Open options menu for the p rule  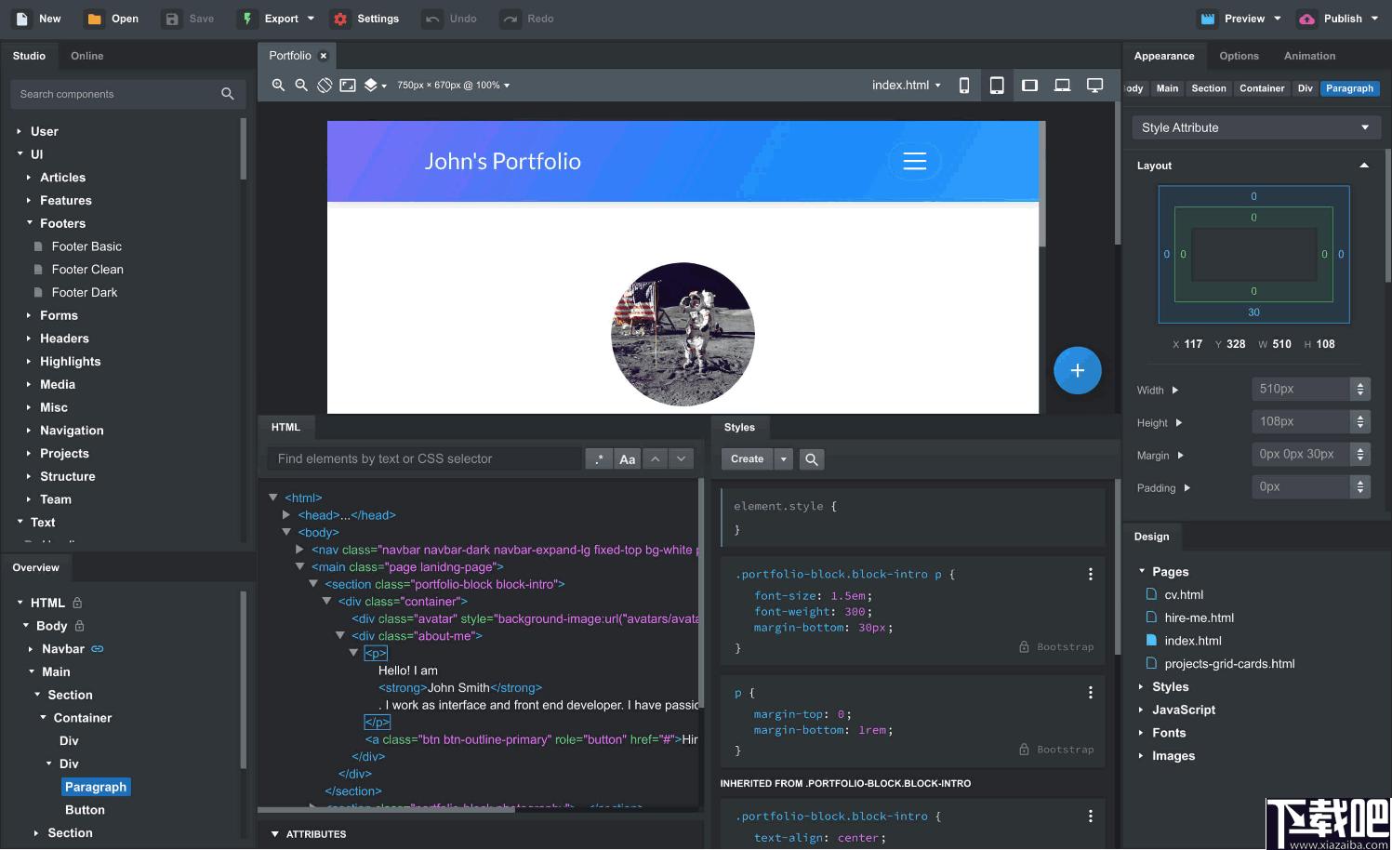click(x=1091, y=693)
